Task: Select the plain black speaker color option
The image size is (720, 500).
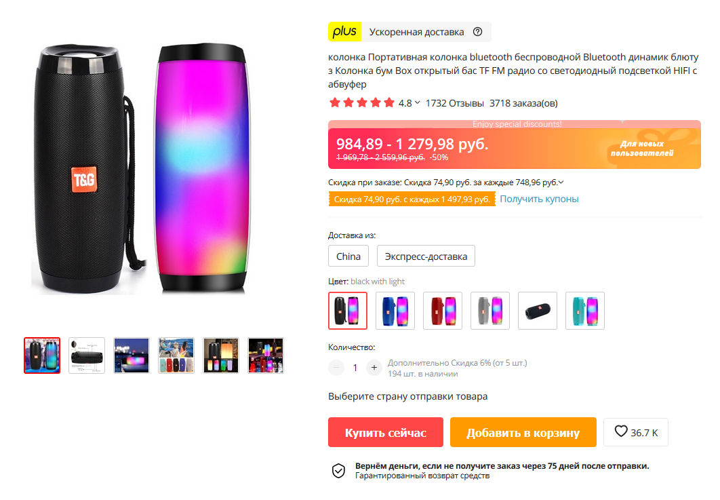Action: [x=538, y=311]
